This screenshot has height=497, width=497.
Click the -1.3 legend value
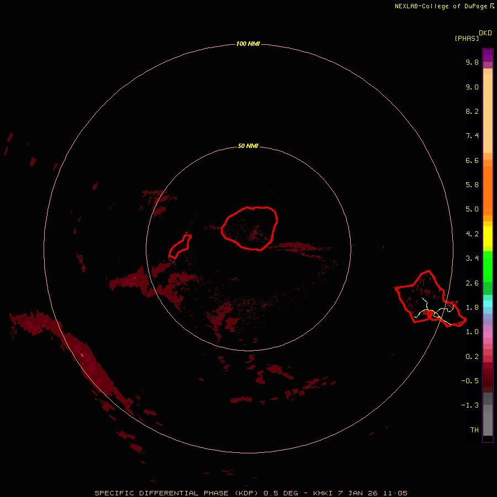[470, 405]
